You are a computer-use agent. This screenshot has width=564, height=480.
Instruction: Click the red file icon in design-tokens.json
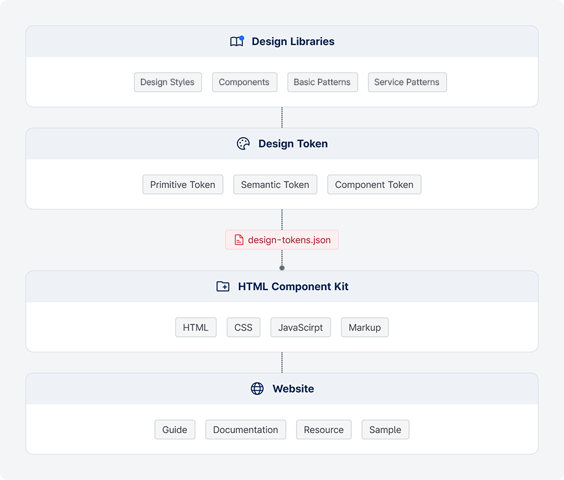point(239,240)
